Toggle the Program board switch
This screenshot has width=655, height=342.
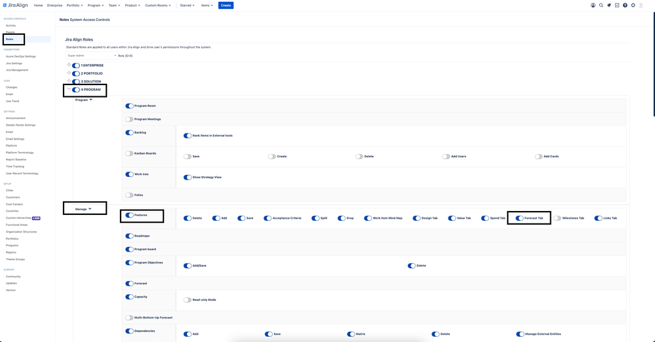click(x=130, y=250)
